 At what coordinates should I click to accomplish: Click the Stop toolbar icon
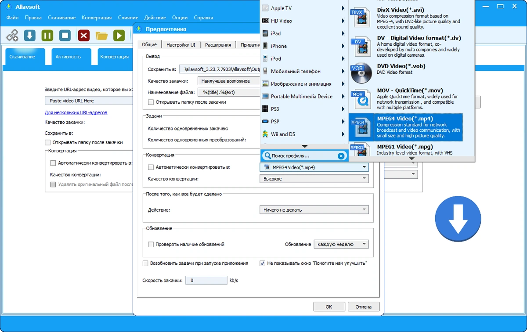[65, 36]
